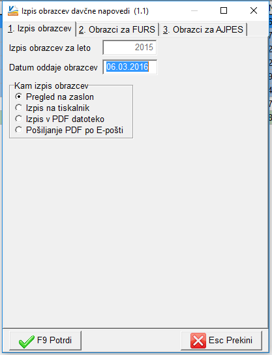The width and height of the screenshot is (272, 355).
Task: Maximize the dialog window
Action: (x=224, y=10)
